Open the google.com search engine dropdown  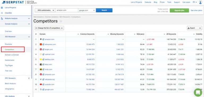point(87,10)
